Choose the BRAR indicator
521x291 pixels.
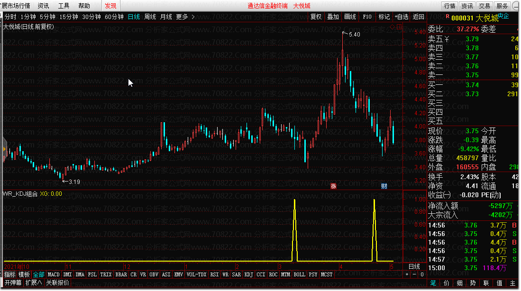point(121,274)
